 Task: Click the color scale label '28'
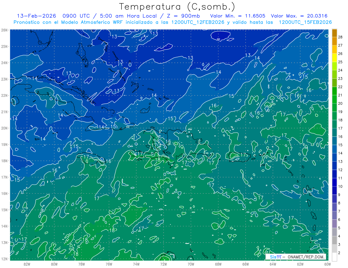pos(340,37)
